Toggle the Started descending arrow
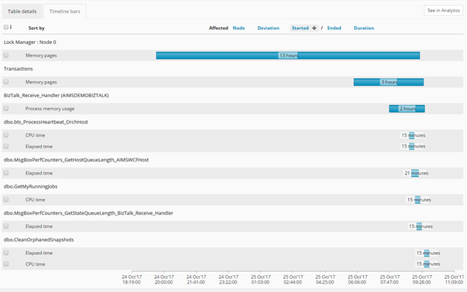467x292 pixels. coord(314,28)
